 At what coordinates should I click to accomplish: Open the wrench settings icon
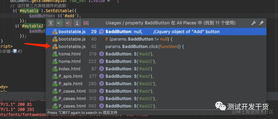[254, 23]
